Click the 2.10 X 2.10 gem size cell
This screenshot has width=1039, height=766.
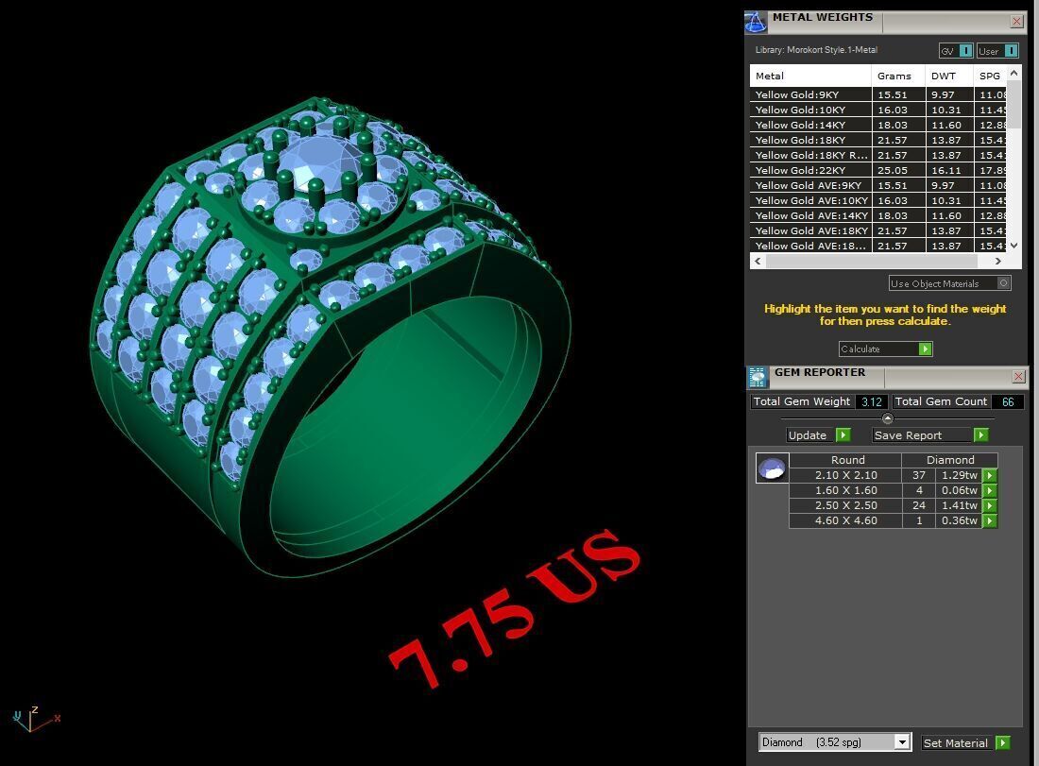pyautogui.click(x=845, y=475)
